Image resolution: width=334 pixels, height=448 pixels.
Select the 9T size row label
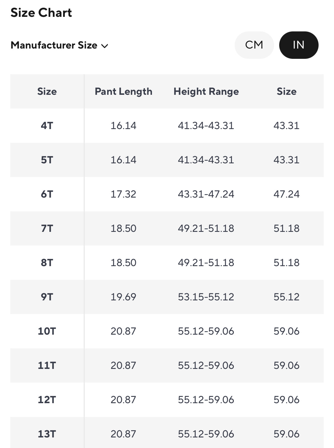(47, 297)
